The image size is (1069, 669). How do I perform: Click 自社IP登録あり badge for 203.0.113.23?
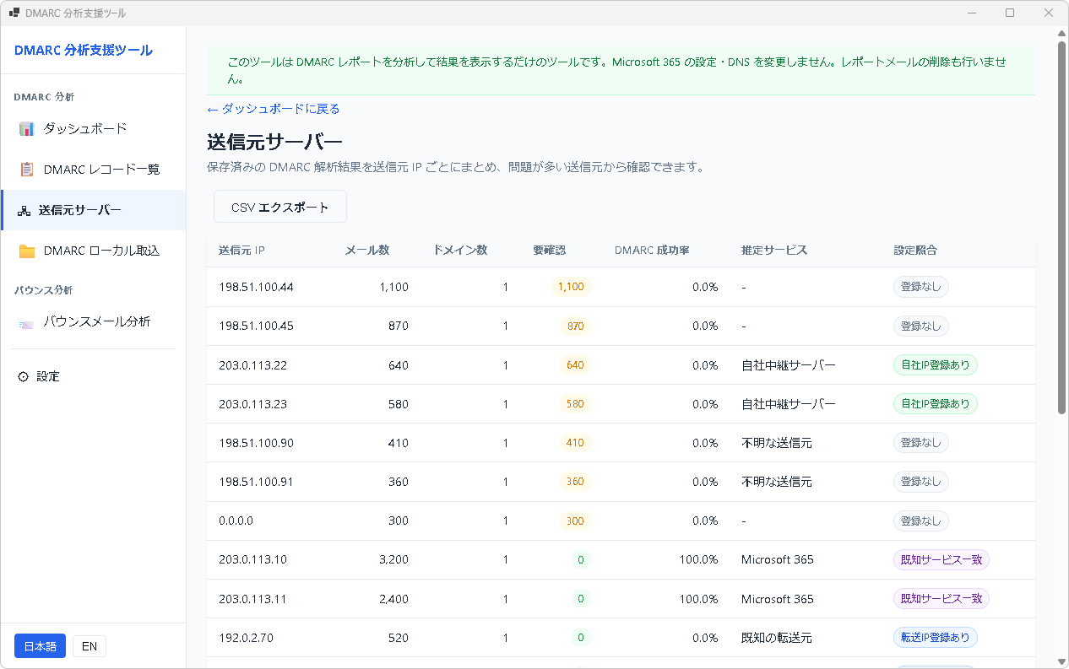point(936,404)
